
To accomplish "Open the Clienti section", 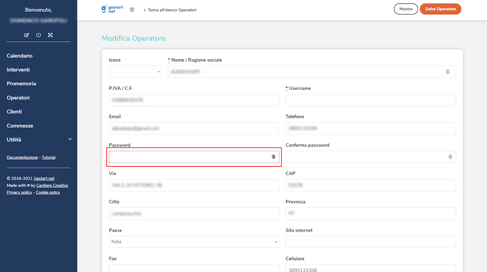I will (14, 112).
